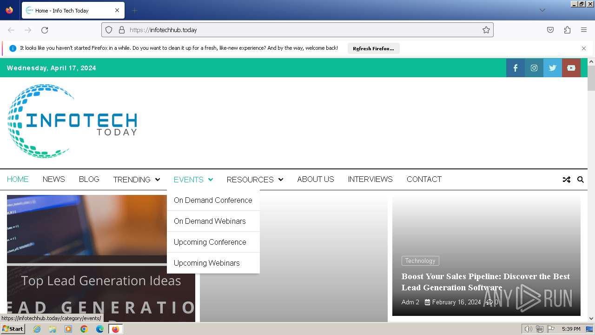Viewport: 595px width, 335px height.
Task: Bookmark this page with the star icon
Action: point(486,30)
